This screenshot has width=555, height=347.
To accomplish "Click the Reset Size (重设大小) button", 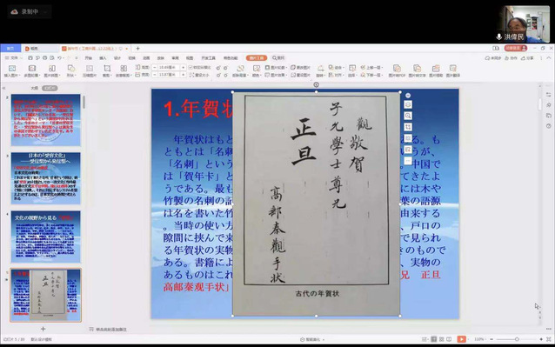I will coord(199,75).
